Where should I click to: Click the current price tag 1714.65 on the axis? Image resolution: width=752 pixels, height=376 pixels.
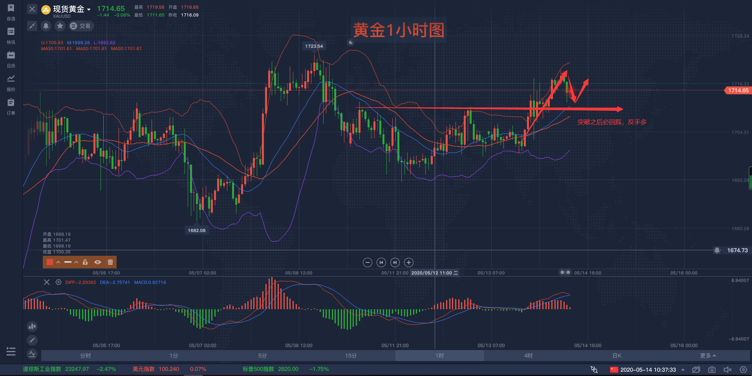pyautogui.click(x=737, y=90)
